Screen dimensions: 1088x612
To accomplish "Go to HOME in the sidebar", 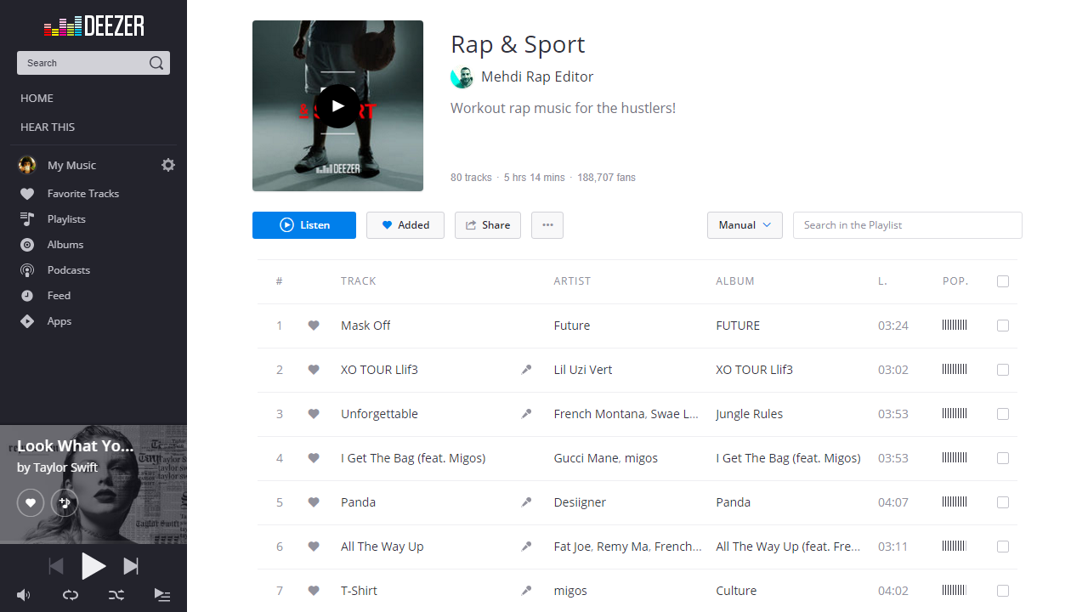I will click(37, 98).
